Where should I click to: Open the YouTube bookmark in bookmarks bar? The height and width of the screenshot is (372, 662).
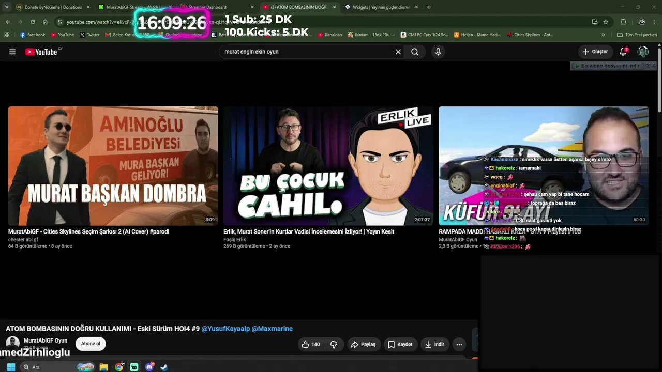coord(62,35)
